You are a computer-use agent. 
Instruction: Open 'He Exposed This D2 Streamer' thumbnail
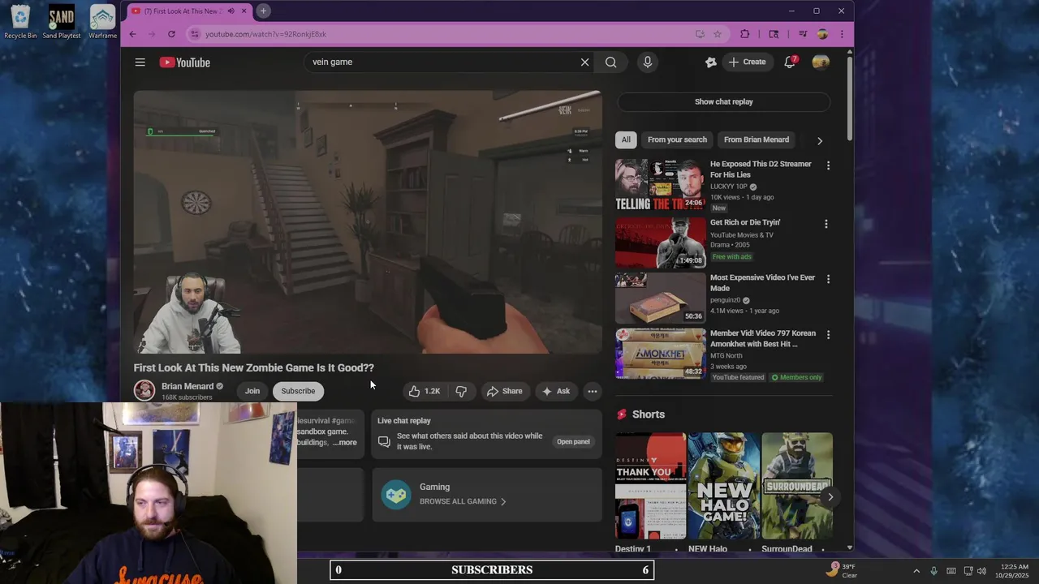[x=661, y=185]
